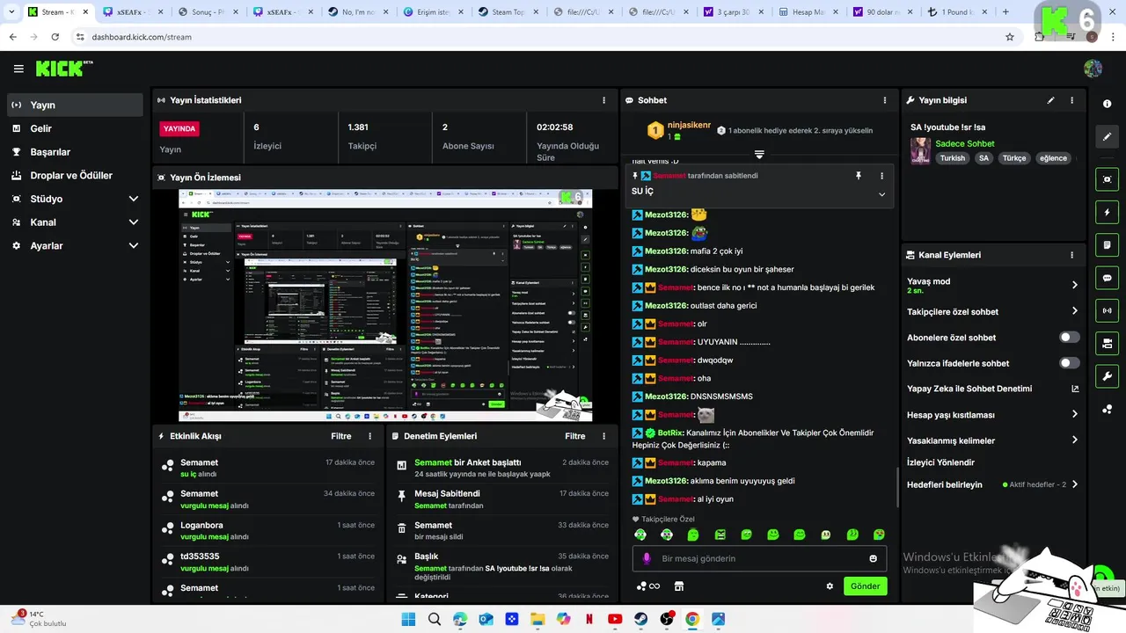This screenshot has height=633, width=1126.
Task: Open the shop icon below chat input
Action: point(678,586)
